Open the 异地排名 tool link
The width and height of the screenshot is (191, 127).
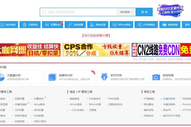click(149, 116)
